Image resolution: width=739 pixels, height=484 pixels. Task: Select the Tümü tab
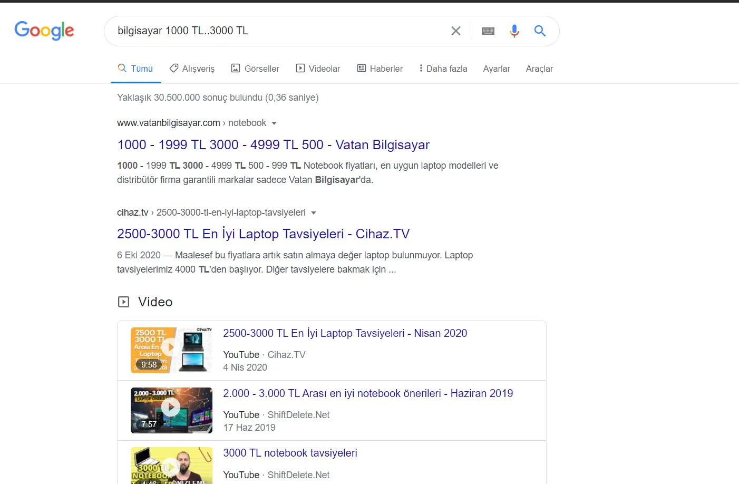pyautogui.click(x=135, y=69)
